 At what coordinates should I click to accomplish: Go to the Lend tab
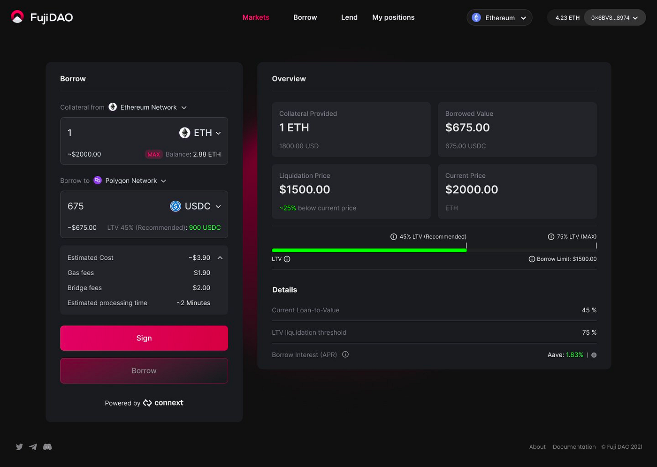[x=349, y=17]
